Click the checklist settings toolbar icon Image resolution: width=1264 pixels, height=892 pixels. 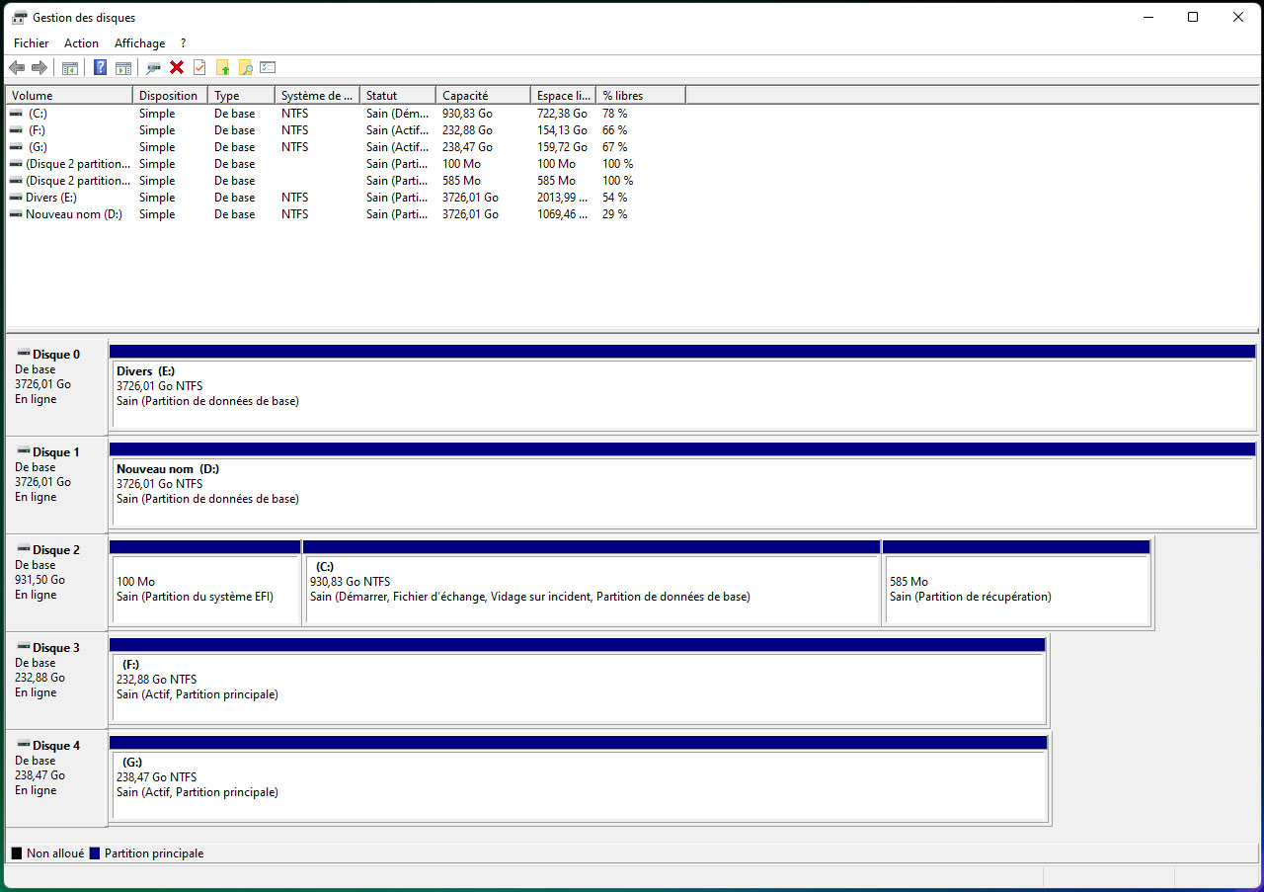268,67
